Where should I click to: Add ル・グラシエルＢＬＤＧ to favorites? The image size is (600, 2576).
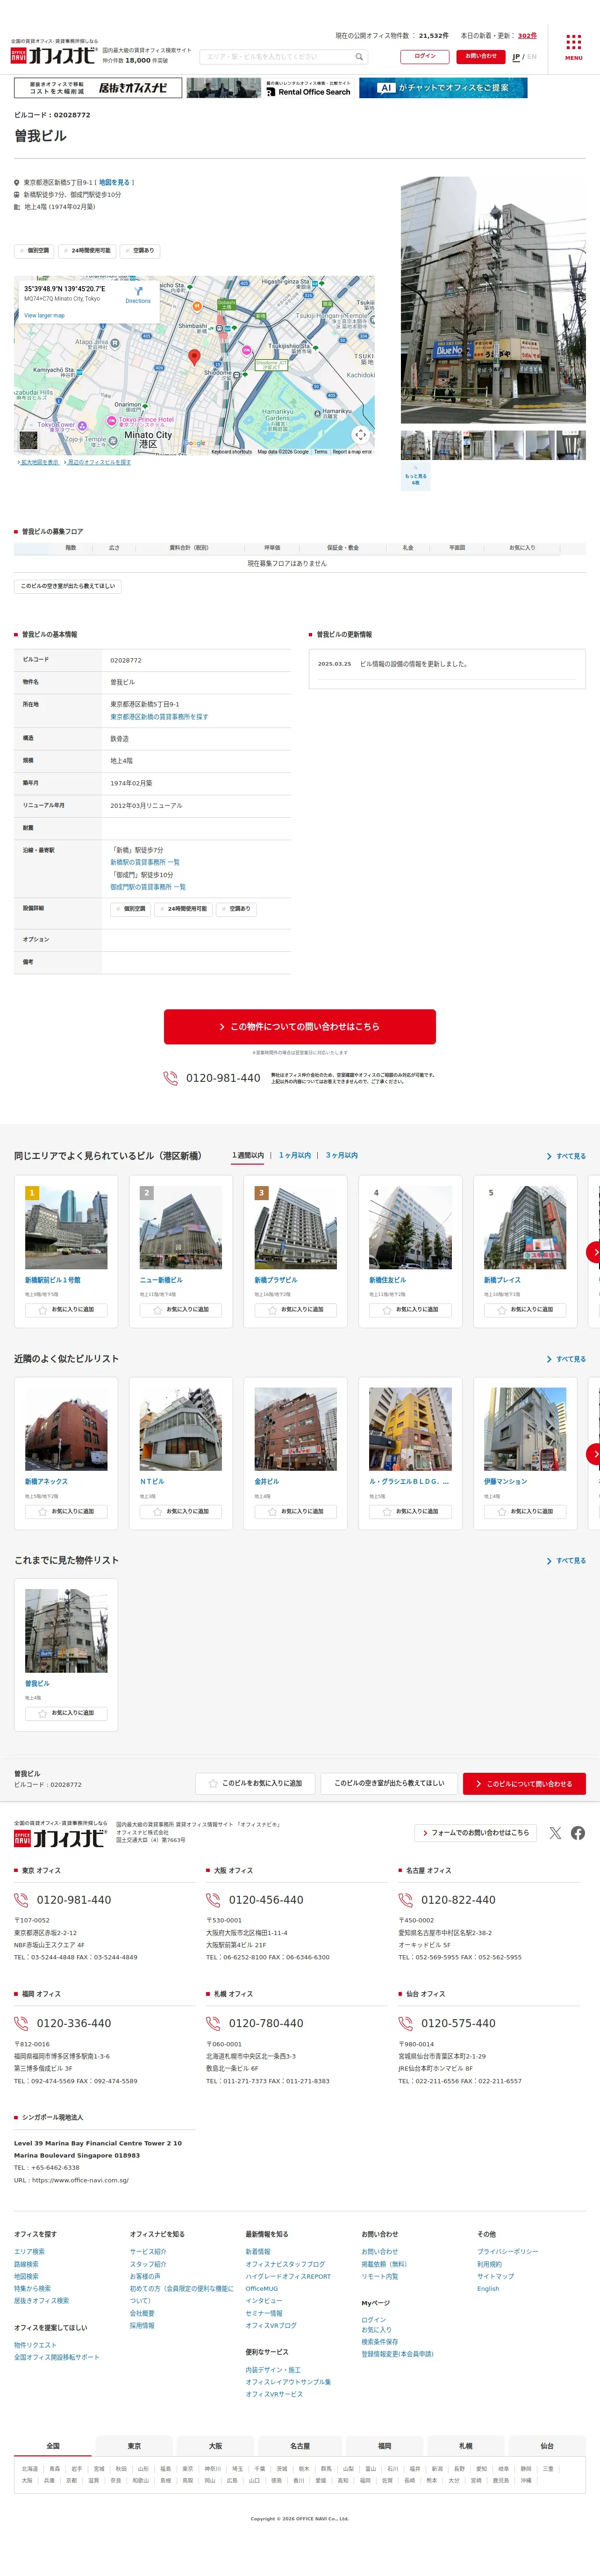click(x=410, y=1511)
